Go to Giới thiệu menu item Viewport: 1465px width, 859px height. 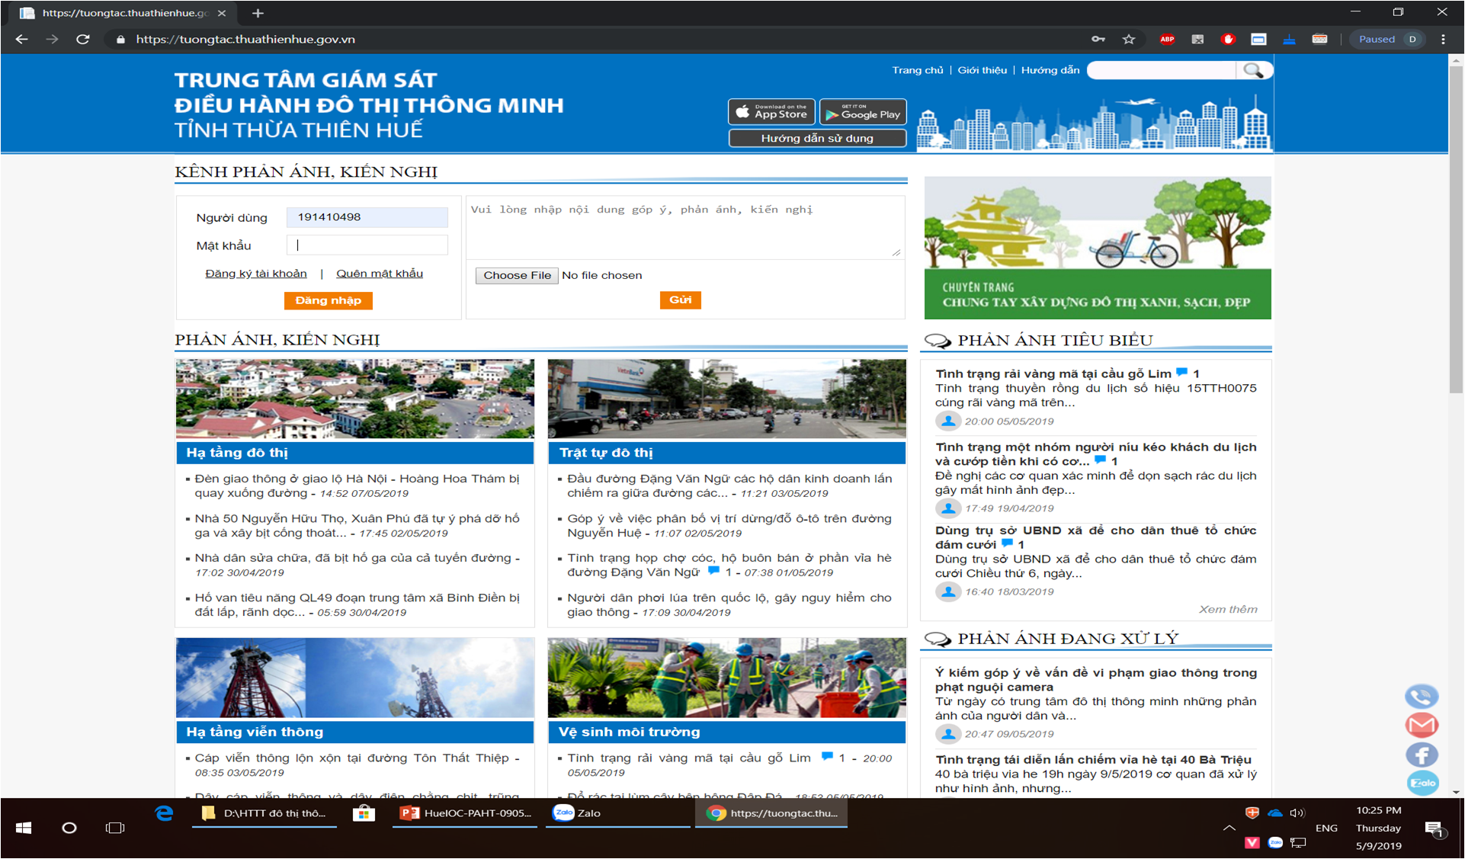pos(982,70)
